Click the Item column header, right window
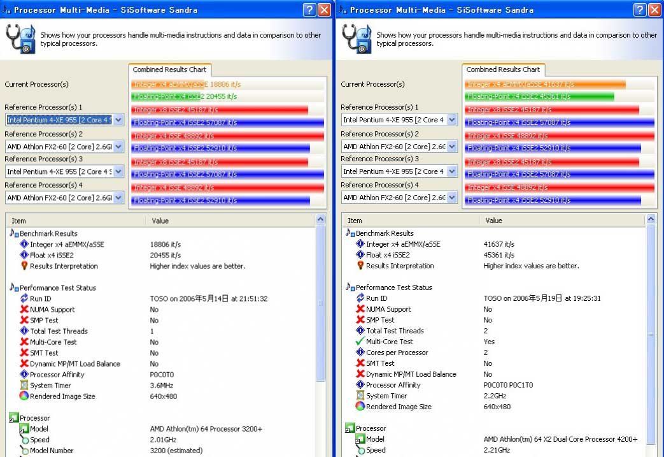This screenshot has height=457, width=664. (411, 221)
